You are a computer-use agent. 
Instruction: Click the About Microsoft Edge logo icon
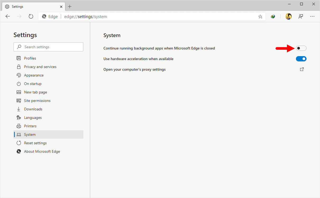19,151
